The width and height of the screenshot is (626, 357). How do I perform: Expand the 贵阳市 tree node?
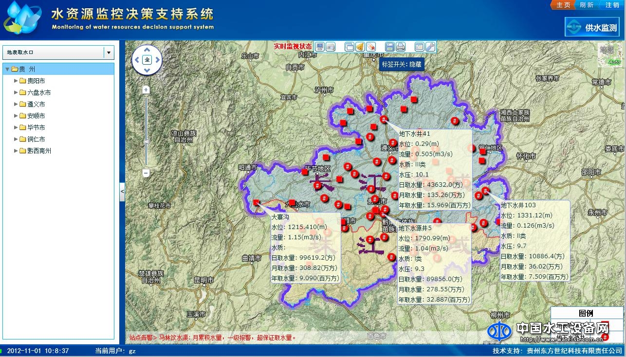pos(16,81)
